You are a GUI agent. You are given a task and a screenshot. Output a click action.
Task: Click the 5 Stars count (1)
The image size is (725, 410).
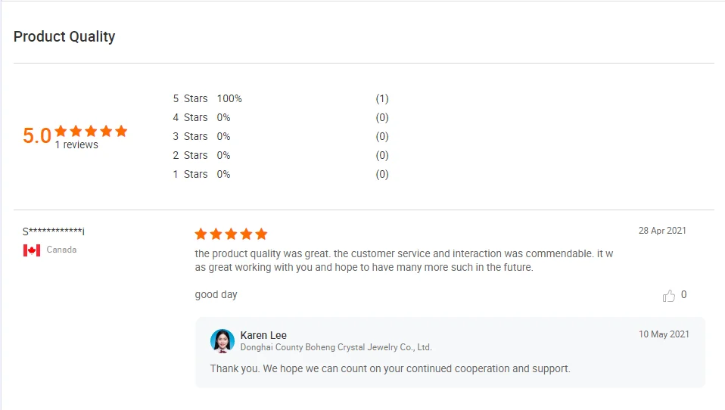point(382,98)
